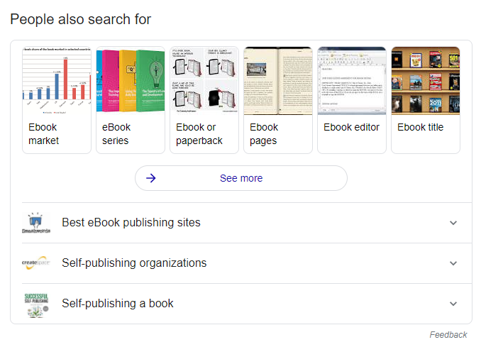Select the 'eBook series' label

[x=116, y=134]
